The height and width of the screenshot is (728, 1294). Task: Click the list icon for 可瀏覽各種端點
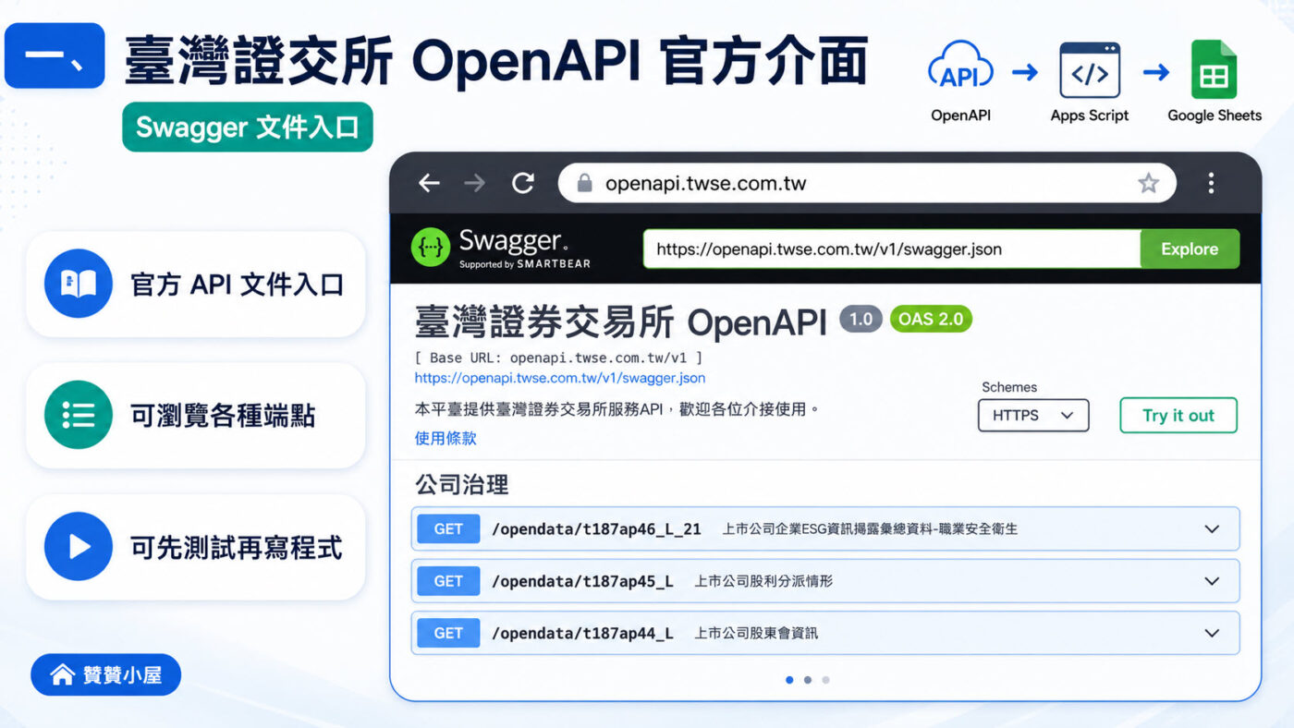79,415
